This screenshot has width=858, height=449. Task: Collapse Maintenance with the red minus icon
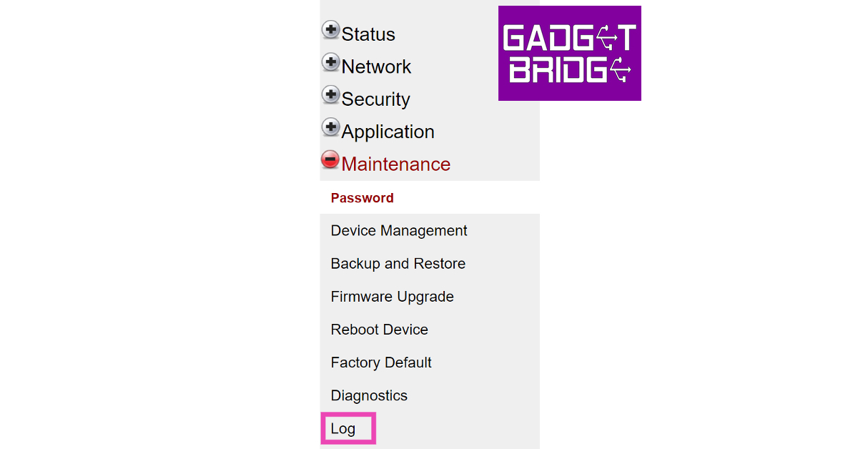click(x=330, y=159)
